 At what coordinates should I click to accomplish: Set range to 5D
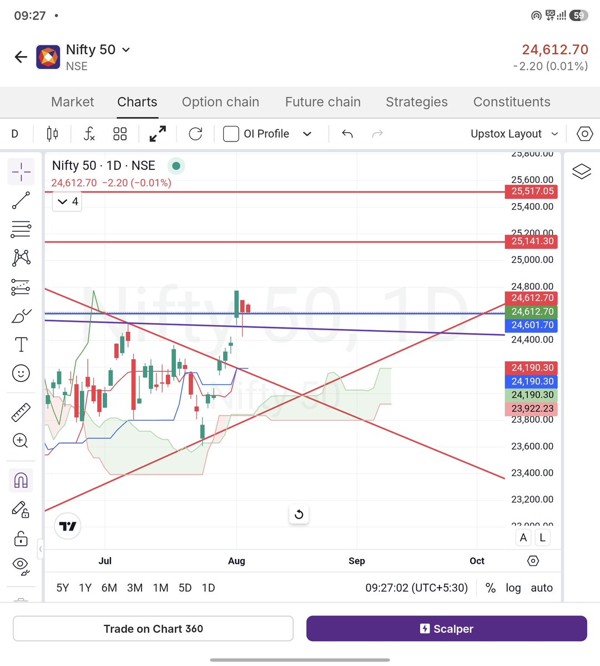(x=185, y=588)
